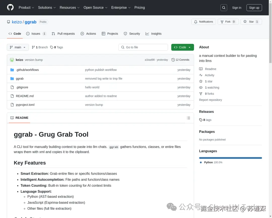Open the 'version bump' commit message in header row

34,60
